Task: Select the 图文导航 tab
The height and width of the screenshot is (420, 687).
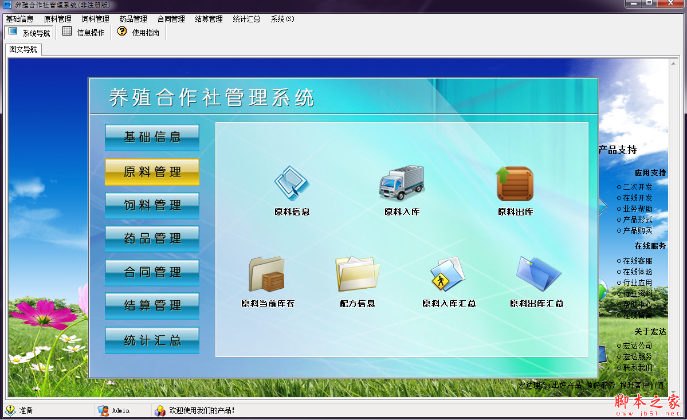Action: tap(23, 49)
